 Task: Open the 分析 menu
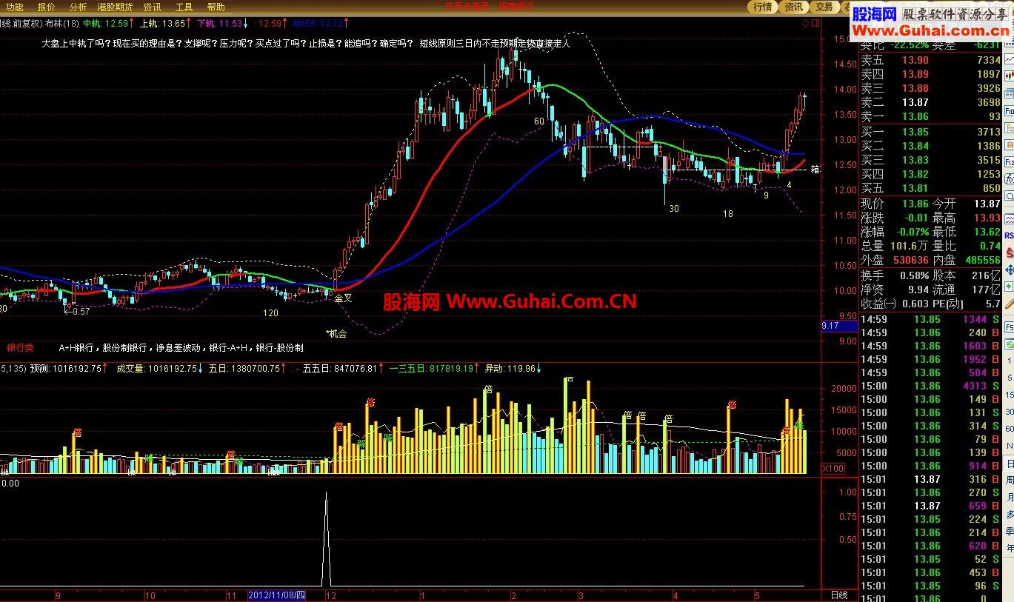click(78, 7)
